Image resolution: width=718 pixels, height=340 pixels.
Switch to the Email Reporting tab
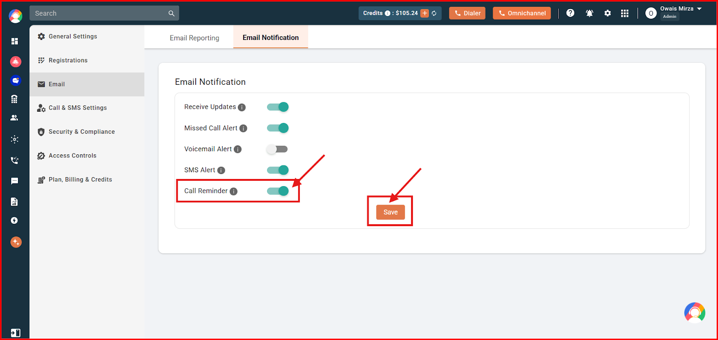point(194,38)
